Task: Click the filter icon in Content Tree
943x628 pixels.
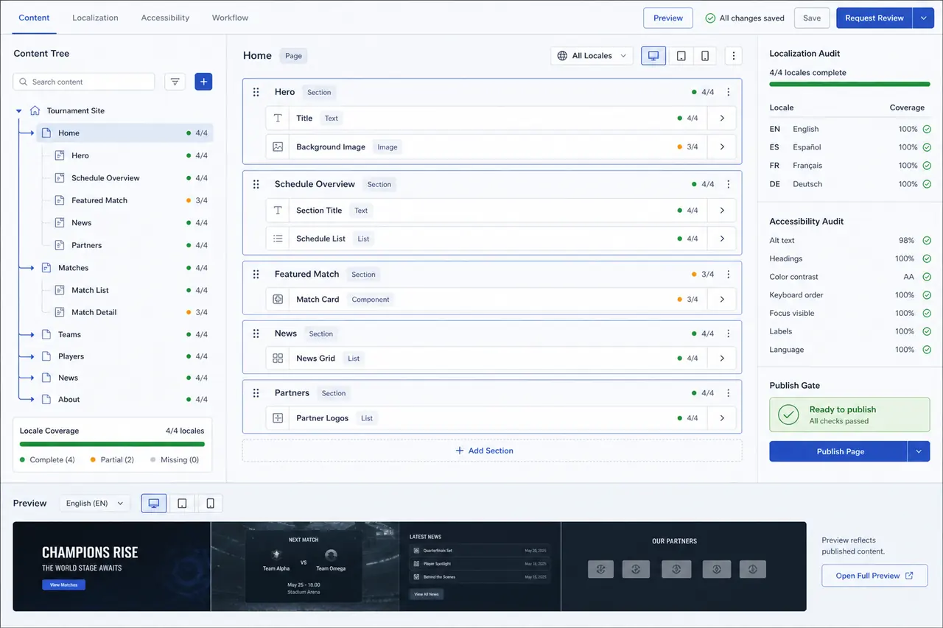Action: coord(175,82)
